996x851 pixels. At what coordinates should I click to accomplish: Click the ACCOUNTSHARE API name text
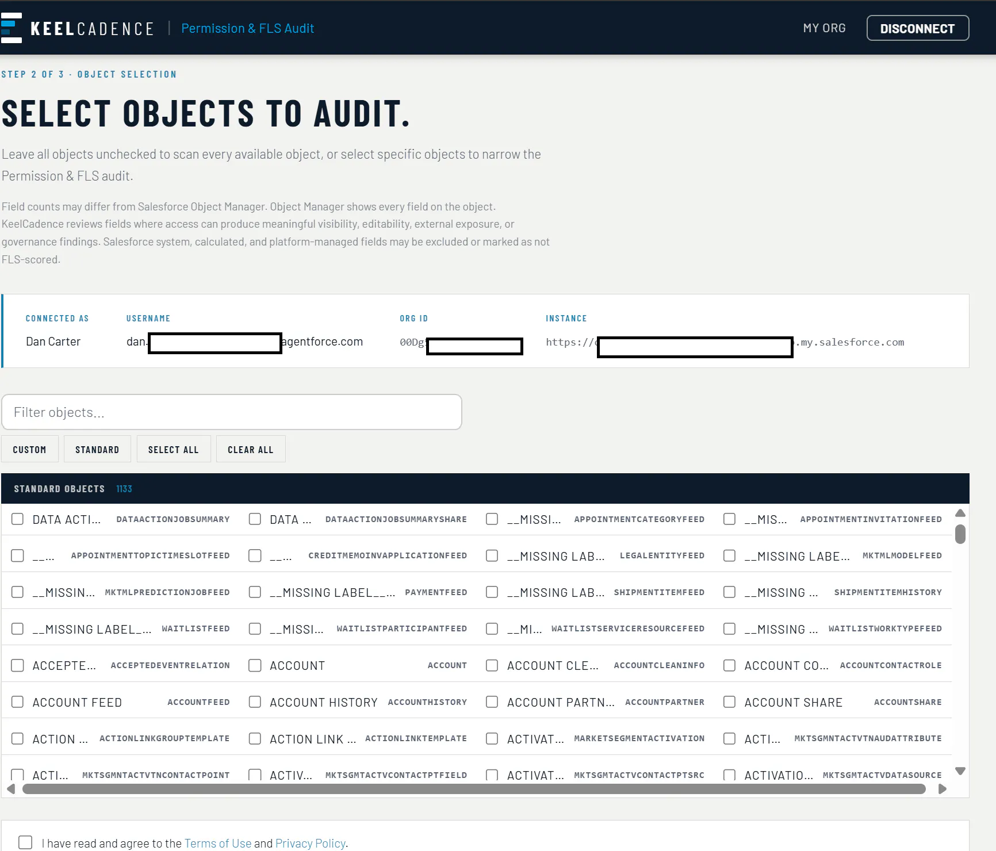coord(908,702)
